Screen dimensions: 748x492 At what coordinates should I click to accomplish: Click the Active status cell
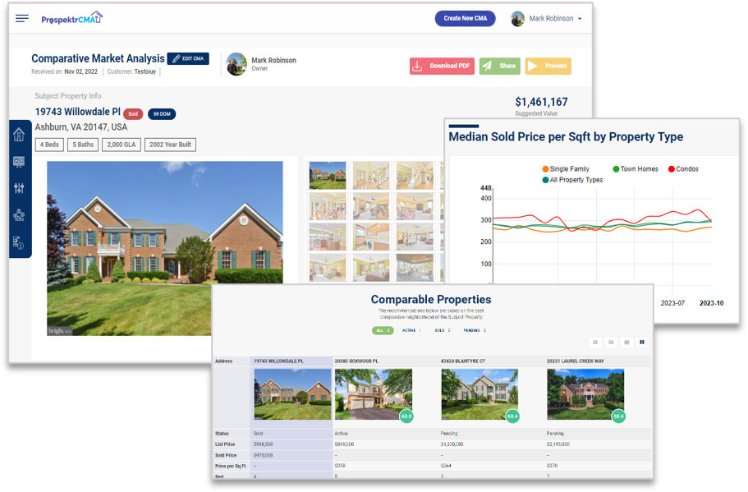(341, 434)
